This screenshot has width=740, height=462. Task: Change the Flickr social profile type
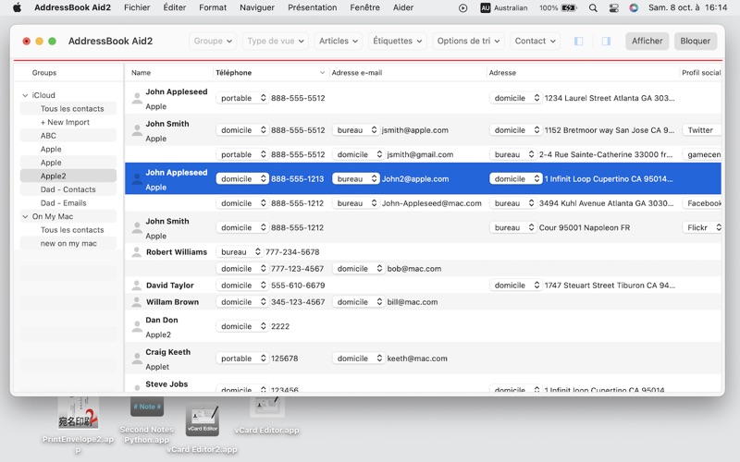[702, 227]
